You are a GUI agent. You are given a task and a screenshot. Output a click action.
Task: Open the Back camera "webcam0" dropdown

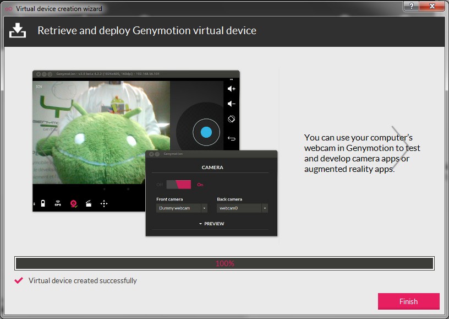(242, 208)
